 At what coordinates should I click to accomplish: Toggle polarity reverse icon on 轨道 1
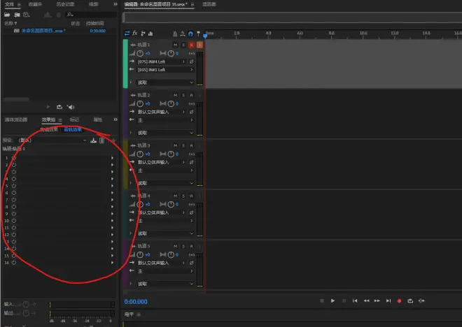click(x=191, y=61)
